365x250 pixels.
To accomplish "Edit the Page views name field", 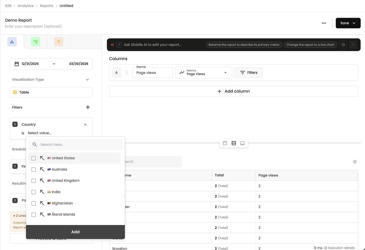I will (x=153, y=73).
